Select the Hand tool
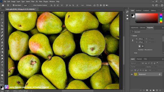Image resolution: width=164 pixels, height=92 pixels. pos(2,75)
